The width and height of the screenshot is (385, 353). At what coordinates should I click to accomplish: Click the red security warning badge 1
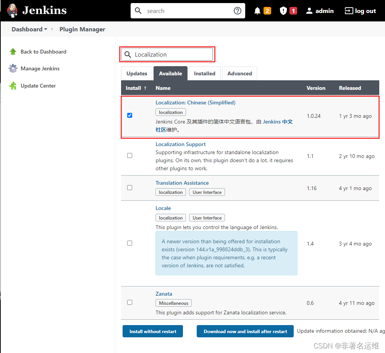(x=293, y=11)
